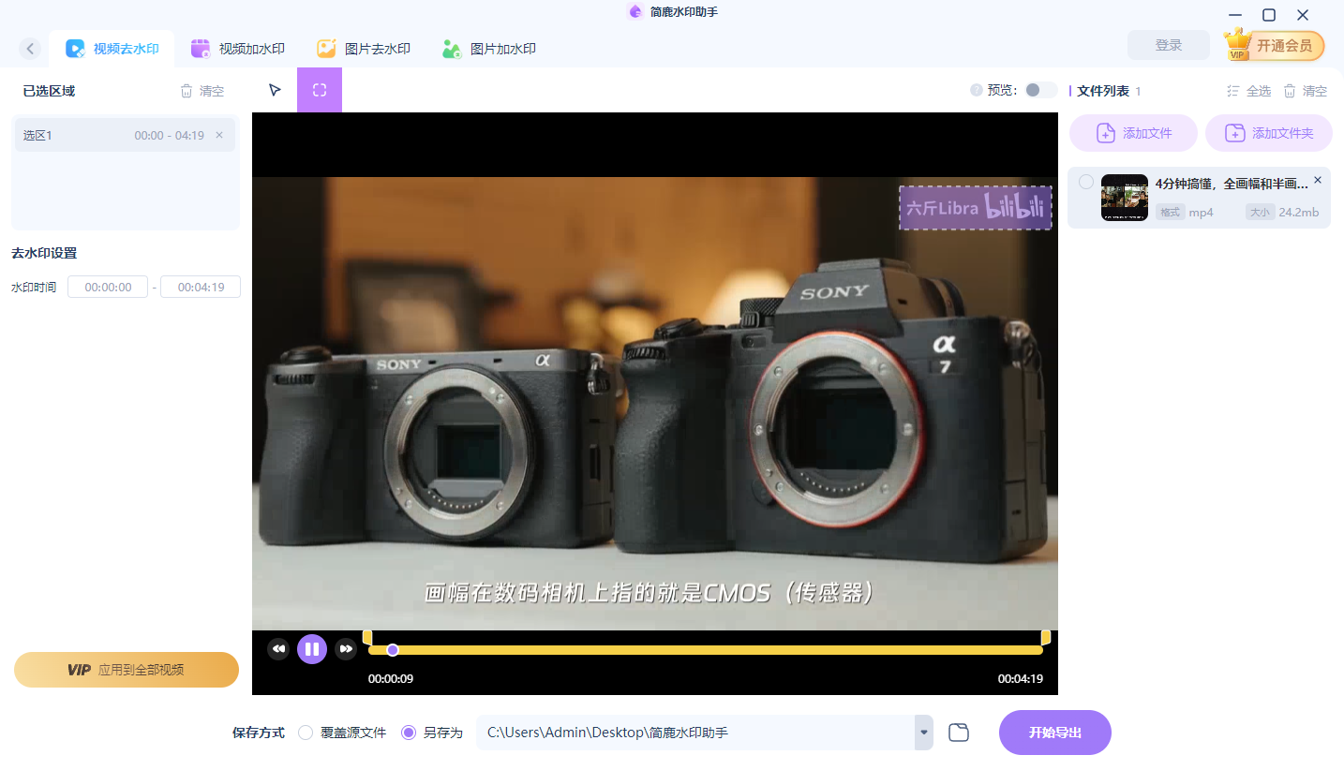The image size is (1344, 770).
Task: Open the output folder browse icon
Action: [958, 733]
